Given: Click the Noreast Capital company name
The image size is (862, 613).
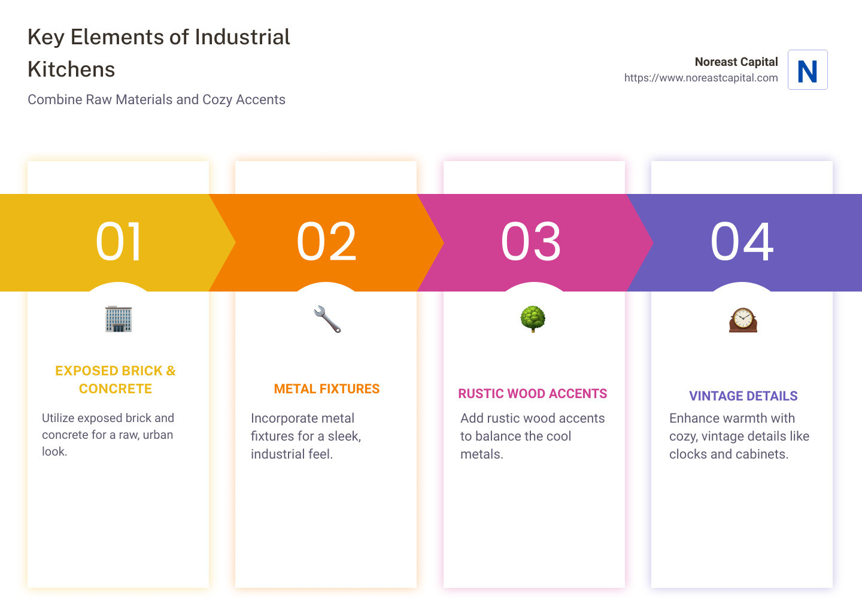Looking at the screenshot, I should (x=736, y=62).
